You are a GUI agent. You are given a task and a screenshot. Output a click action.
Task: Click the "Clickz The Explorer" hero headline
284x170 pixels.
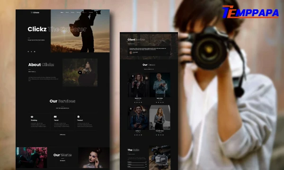point(57,29)
